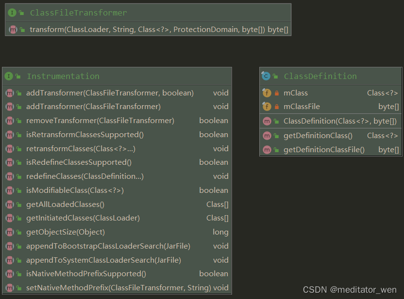Viewport: 404px width, 299px height.
Task: Click the byte[] return type of getDefinitionClassFile()
Action: (x=388, y=150)
